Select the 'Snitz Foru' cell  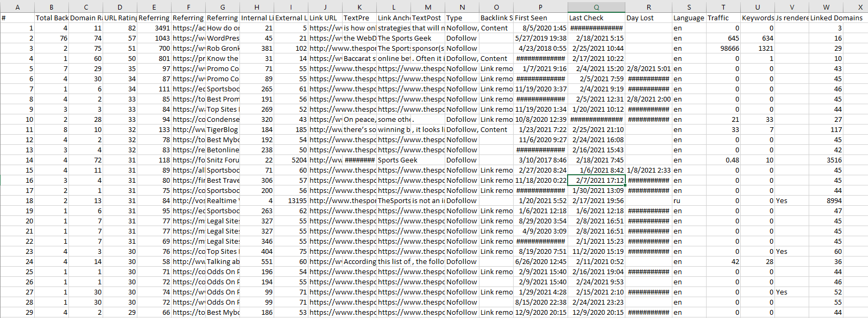pyautogui.click(x=222, y=160)
